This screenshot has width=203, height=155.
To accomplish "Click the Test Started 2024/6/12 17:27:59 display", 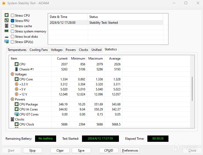I will [100, 139].
